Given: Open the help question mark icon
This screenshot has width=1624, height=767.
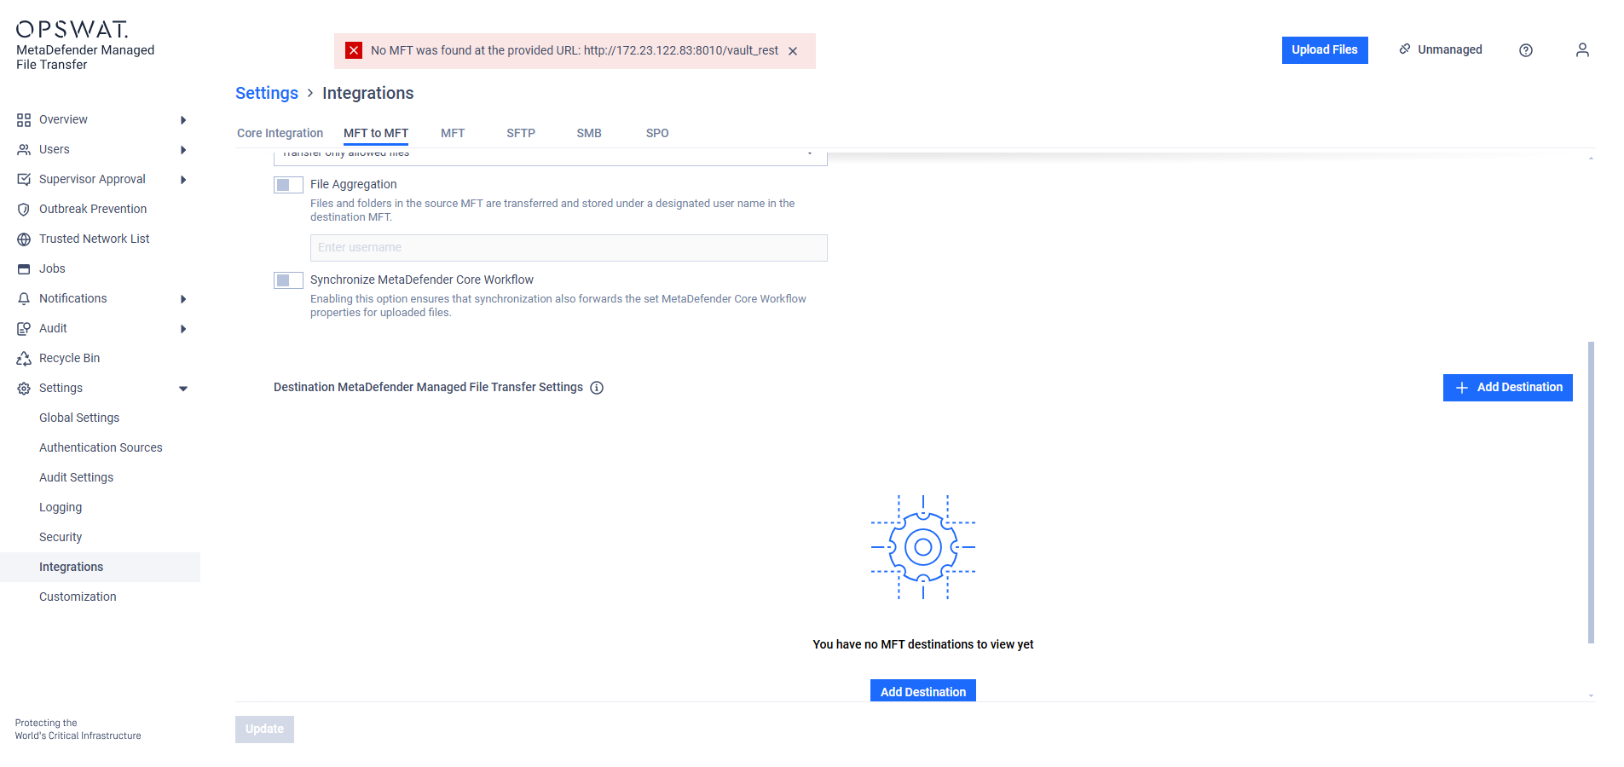Looking at the screenshot, I should (1526, 50).
